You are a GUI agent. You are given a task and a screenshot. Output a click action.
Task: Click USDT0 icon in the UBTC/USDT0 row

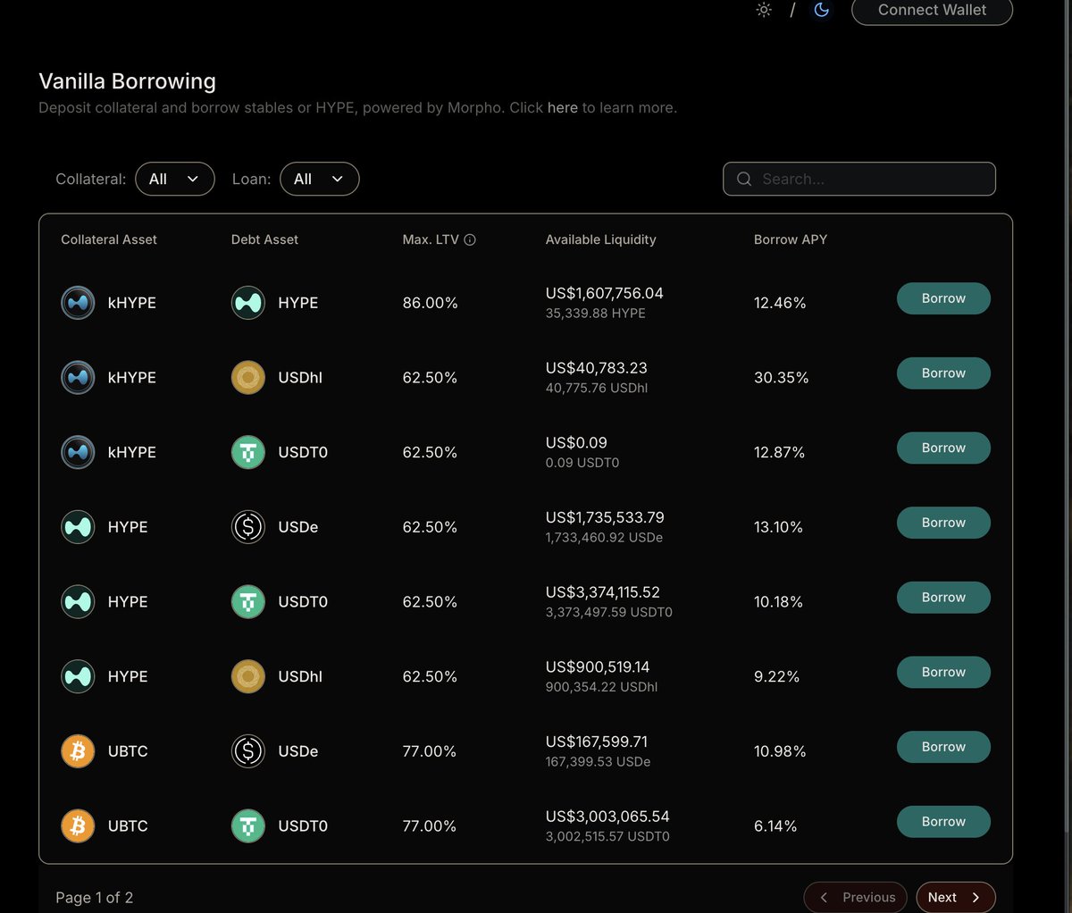coord(248,826)
